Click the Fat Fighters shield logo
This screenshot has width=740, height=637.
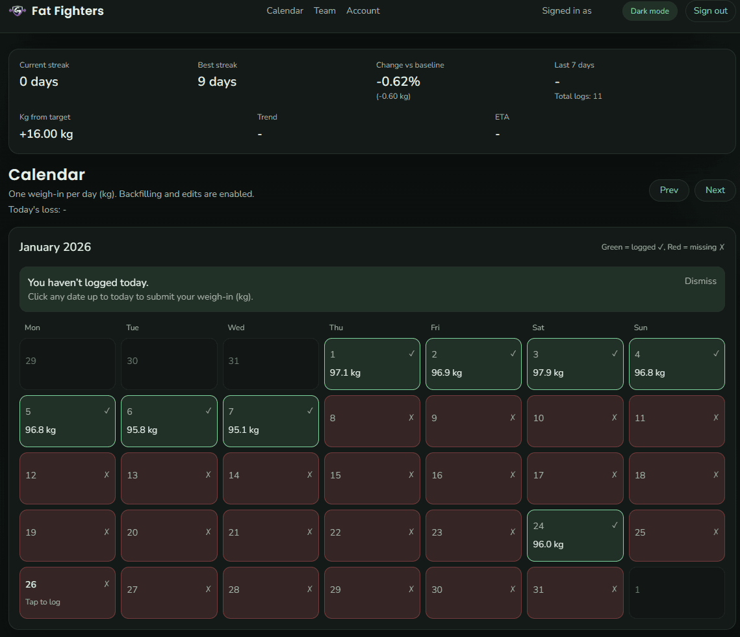pyautogui.click(x=16, y=10)
